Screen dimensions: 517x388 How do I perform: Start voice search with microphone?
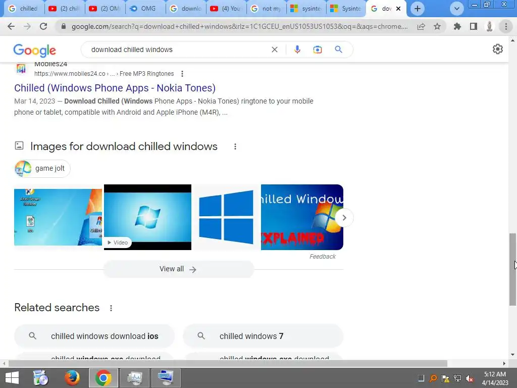pos(297,50)
